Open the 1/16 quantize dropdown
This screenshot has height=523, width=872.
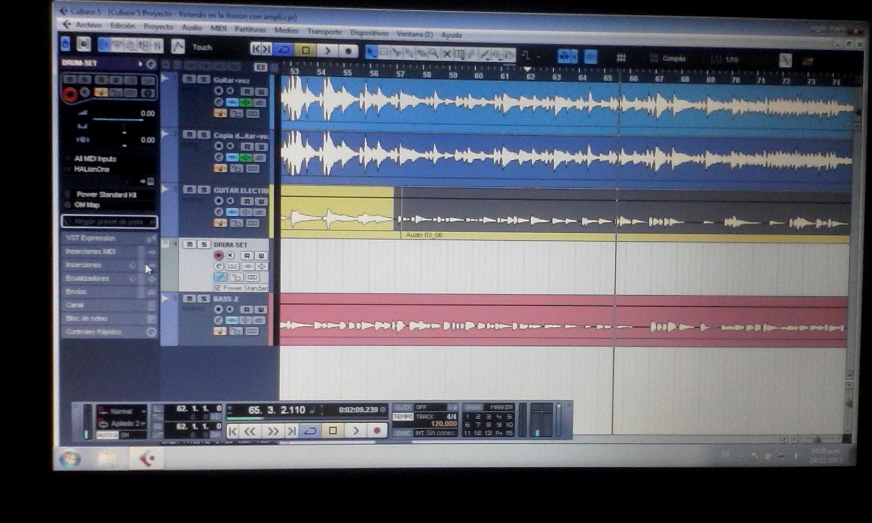(x=732, y=59)
